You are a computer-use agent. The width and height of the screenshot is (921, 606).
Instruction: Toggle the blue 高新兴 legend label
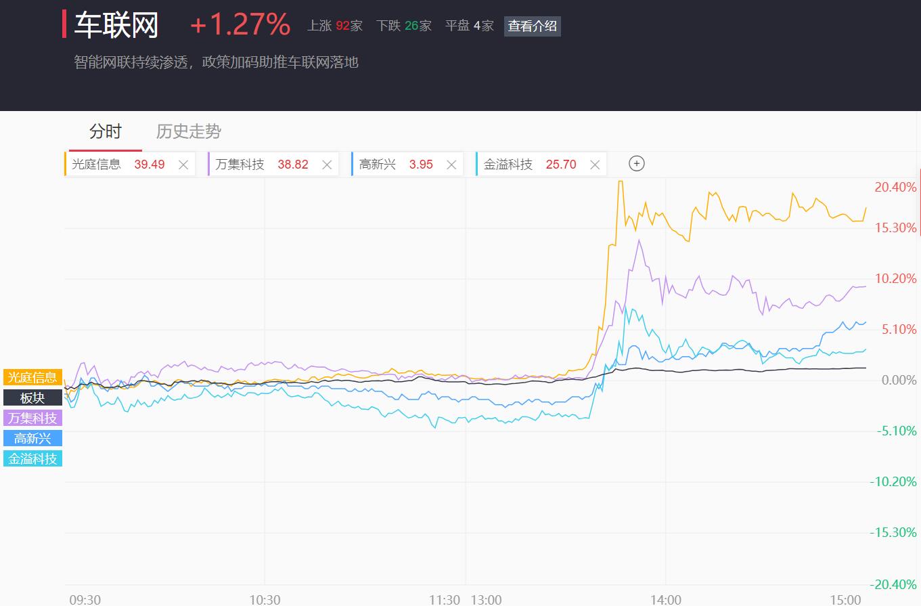pyautogui.click(x=32, y=439)
